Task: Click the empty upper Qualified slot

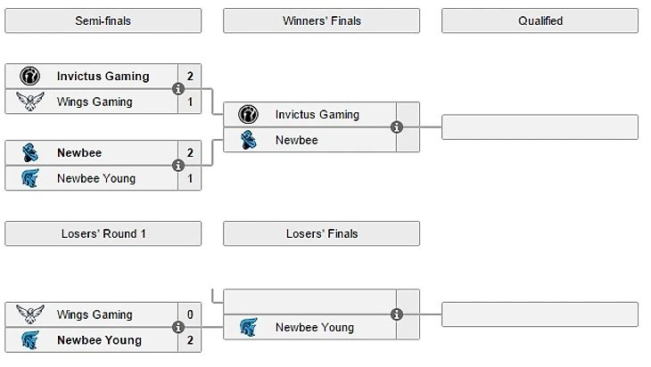Action: pyautogui.click(x=540, y=127)
